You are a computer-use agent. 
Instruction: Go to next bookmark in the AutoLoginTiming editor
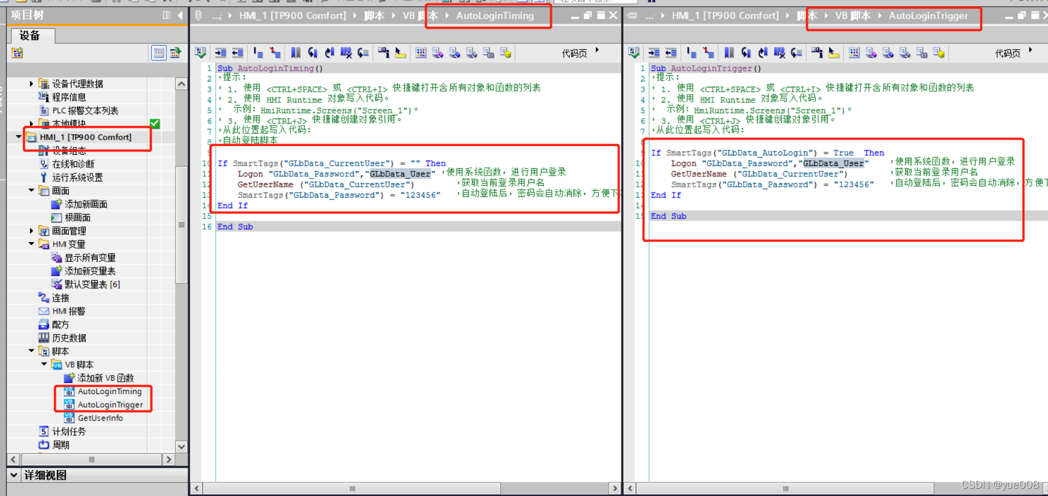pyautogui.click(x=329, y=53)
